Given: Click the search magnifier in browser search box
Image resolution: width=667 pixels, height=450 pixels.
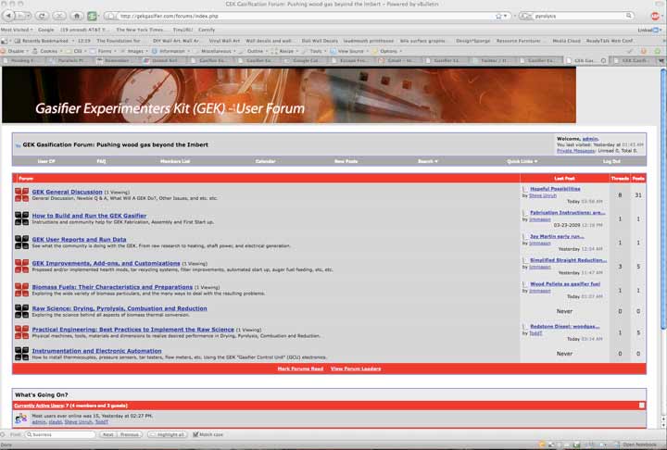Looking at the screenshot, I should point(629,16).
